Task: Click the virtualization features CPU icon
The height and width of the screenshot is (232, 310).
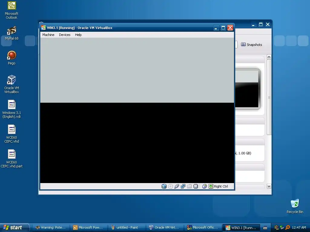Action: 196,186
